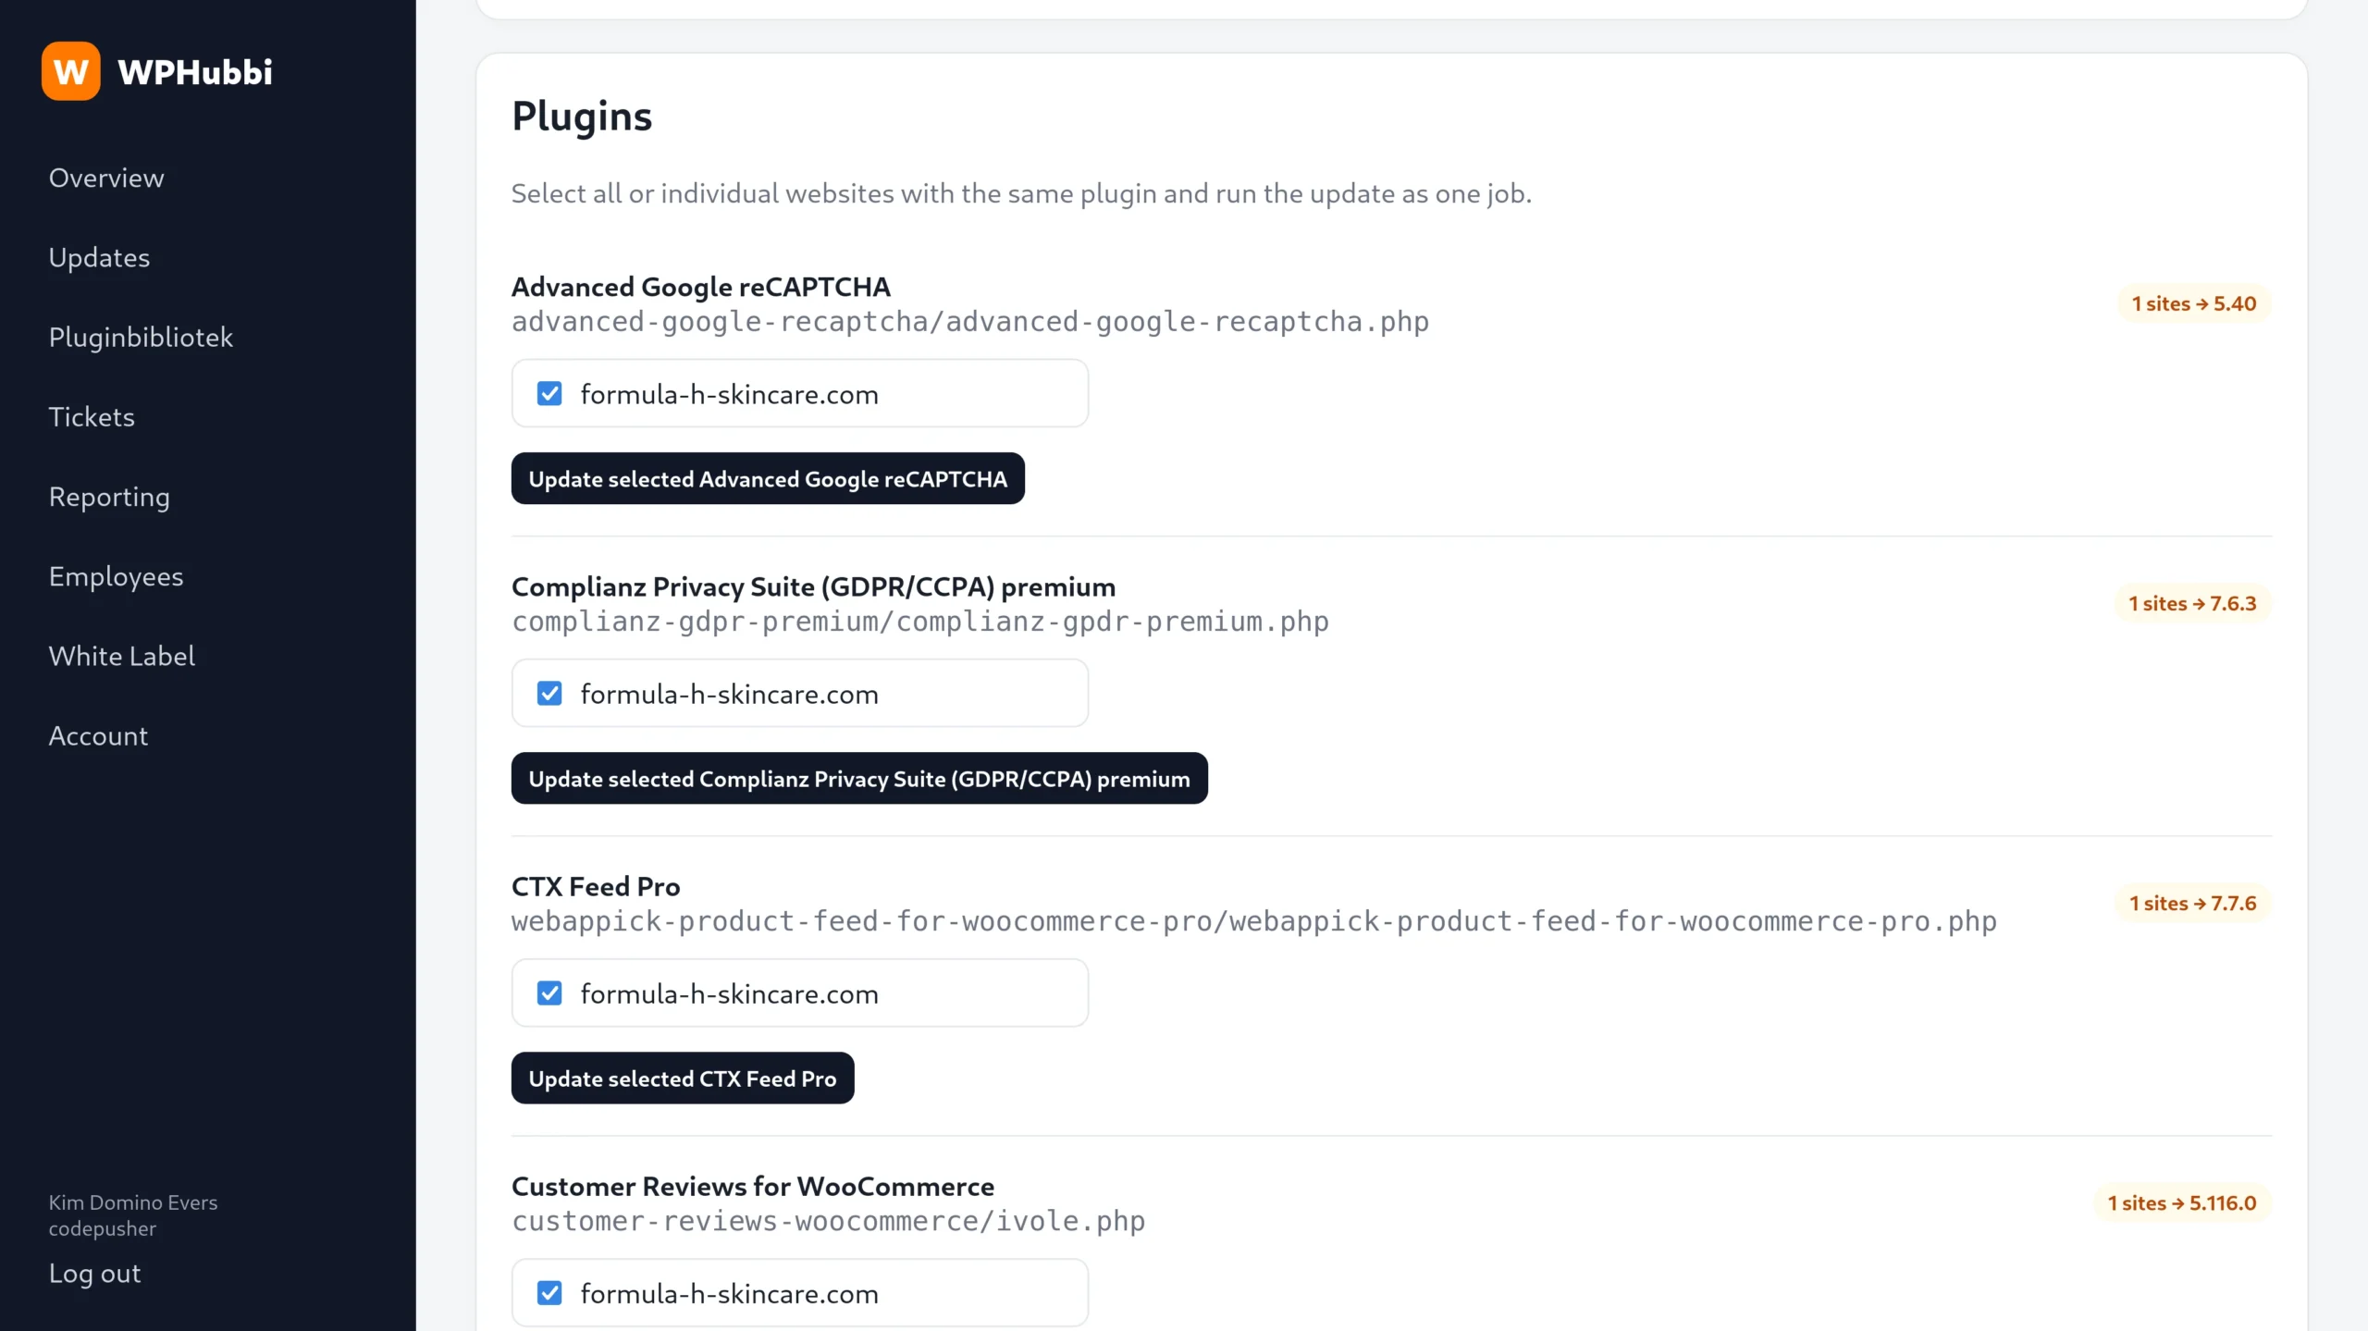
Task: Click the Plugins section heading
Action: 582,117
